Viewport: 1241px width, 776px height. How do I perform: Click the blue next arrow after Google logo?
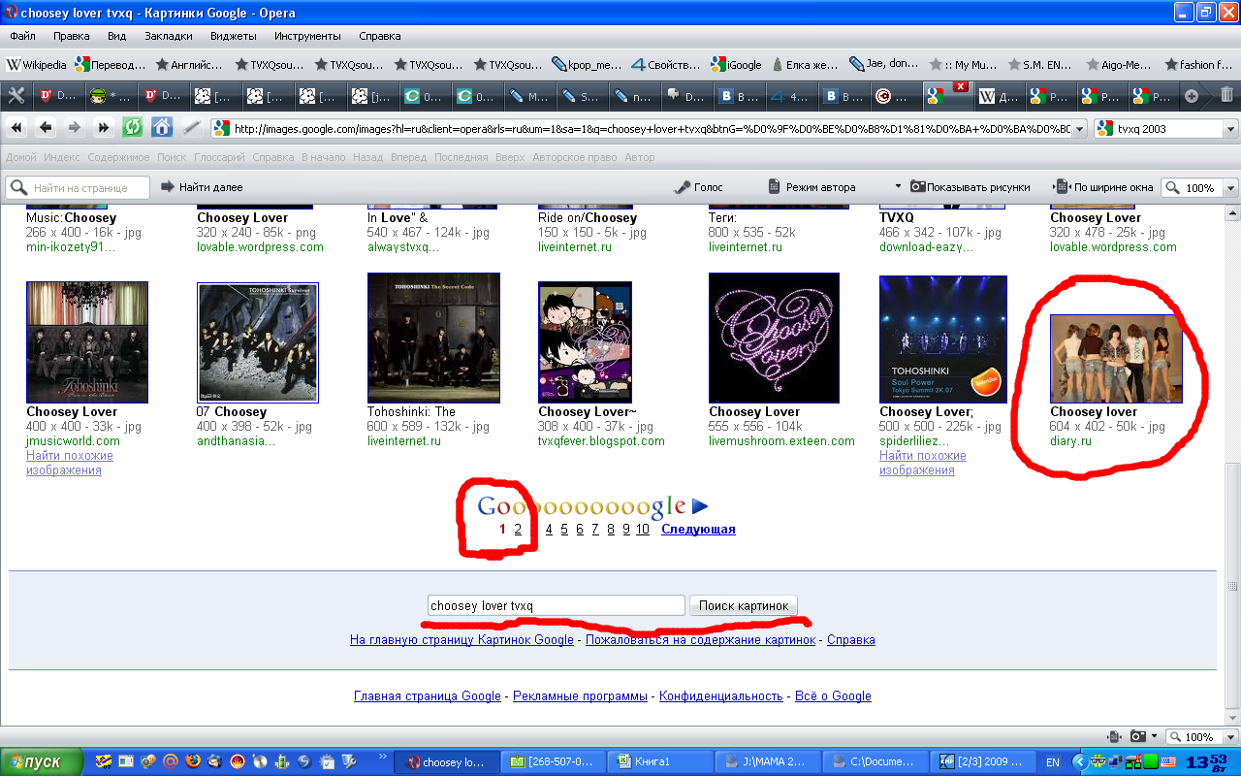point(700,505)
